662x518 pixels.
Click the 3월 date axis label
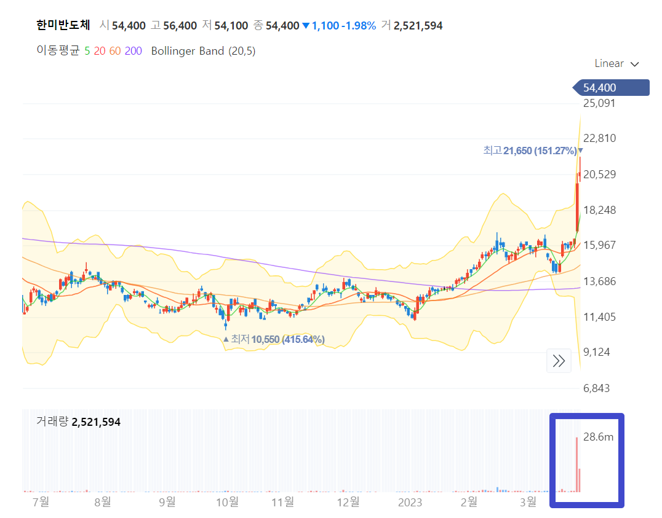(x=528, y=503)
